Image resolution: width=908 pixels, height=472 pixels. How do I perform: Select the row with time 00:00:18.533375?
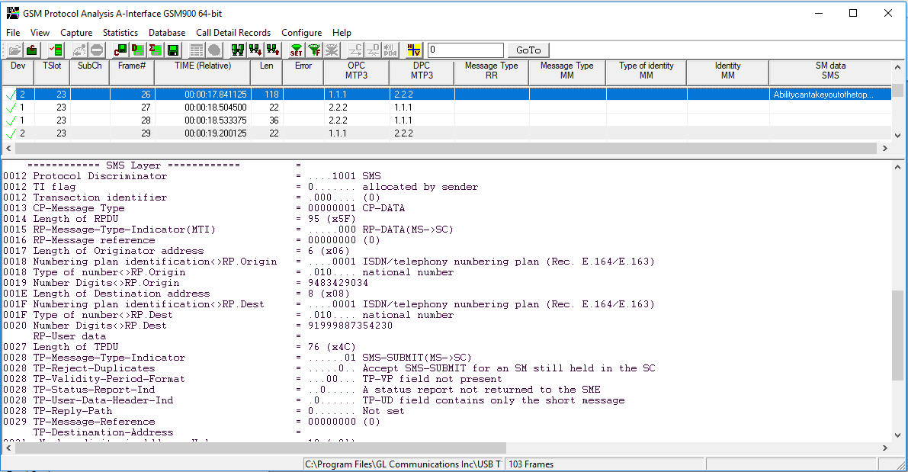point(447,120)
